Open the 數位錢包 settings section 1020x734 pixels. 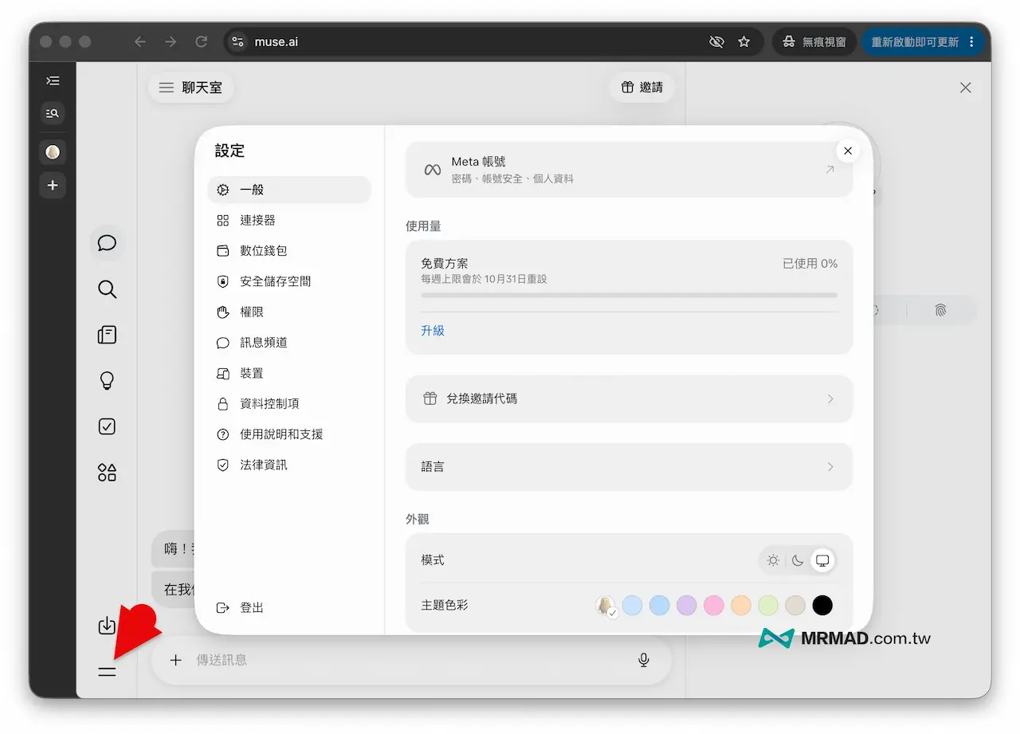point(289,250)
